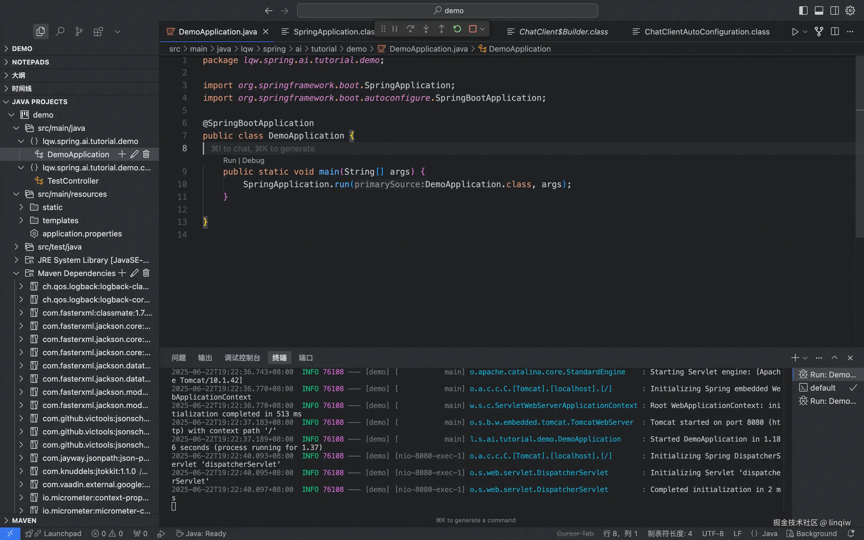Open the new terminal dropdown arrow
Image resolution: width=864 pixels, height=540 pixels.
(805, 358)
